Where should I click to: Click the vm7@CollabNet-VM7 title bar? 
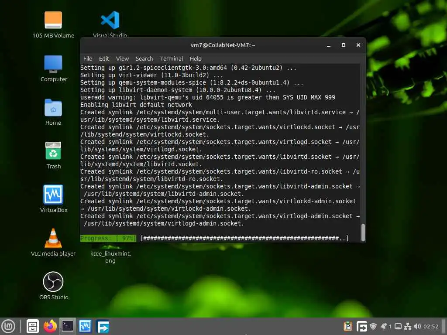(x=223, y=45)
